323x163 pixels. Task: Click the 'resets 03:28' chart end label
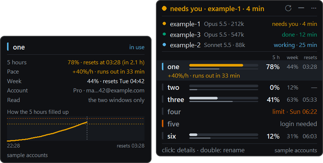click(x=130, y=146)
